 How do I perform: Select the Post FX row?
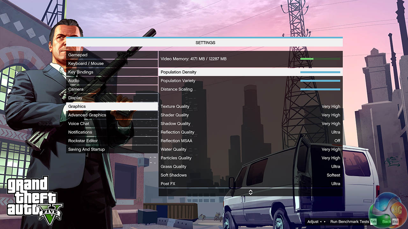251,184
